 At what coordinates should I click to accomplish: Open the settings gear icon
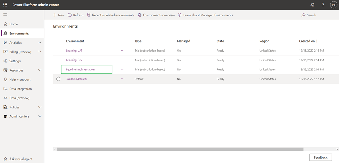[x=312, y=5]
